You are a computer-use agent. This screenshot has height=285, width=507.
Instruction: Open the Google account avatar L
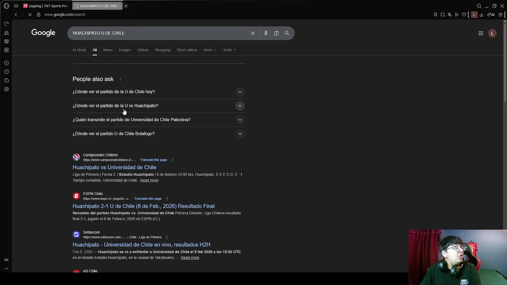tap(492, 33)
